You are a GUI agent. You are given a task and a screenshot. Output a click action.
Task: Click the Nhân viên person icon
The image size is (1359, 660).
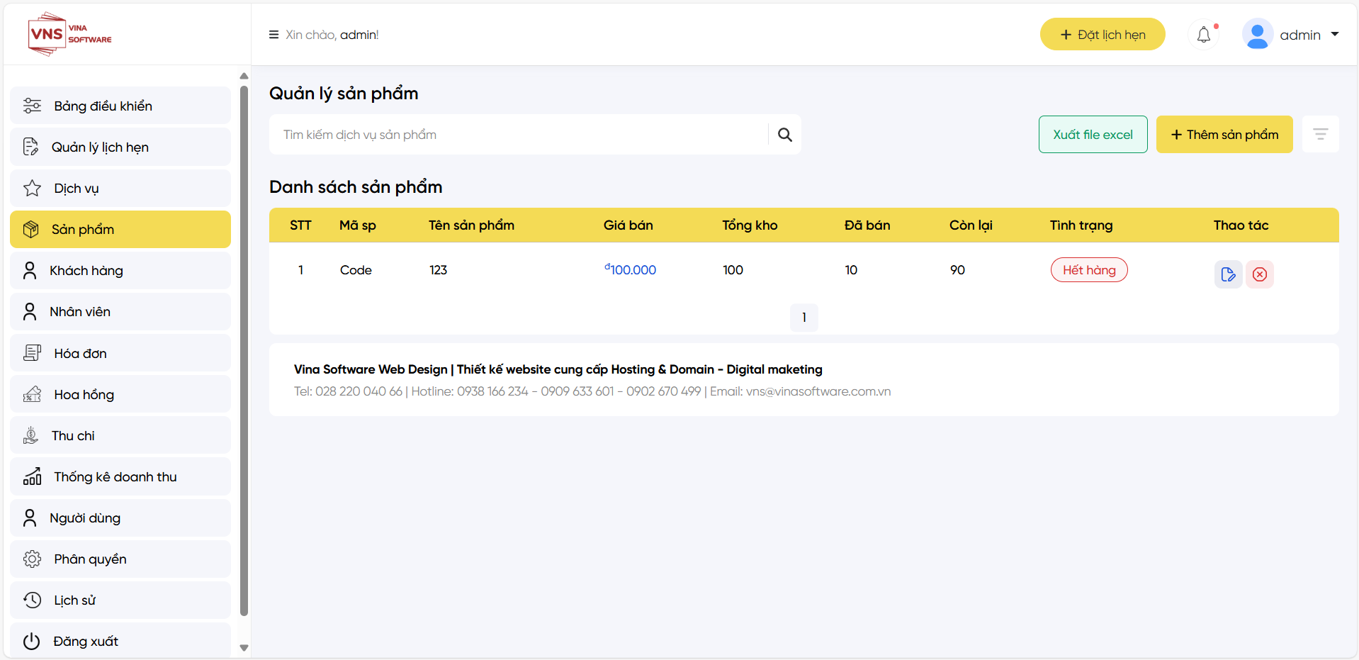point(30,311)
